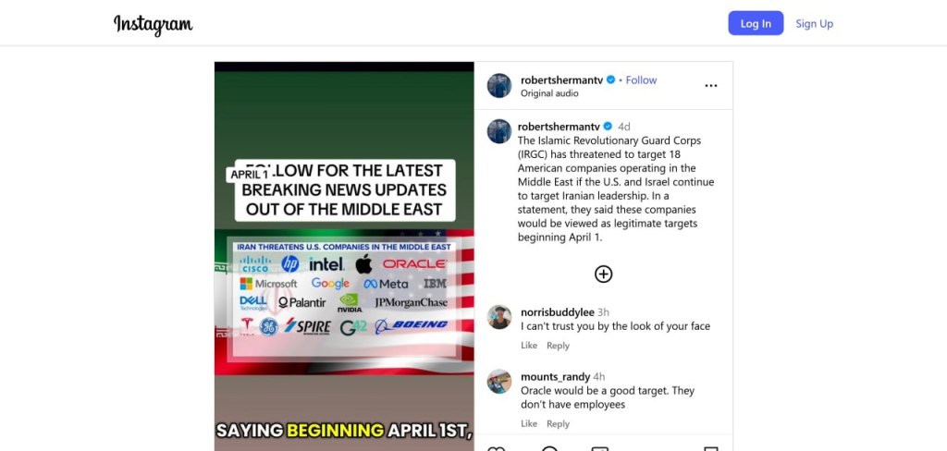Open the post's three-dot more options menu
Image resolution: width=947 pixels, height=451 pixels.
(x=710, y=86)
